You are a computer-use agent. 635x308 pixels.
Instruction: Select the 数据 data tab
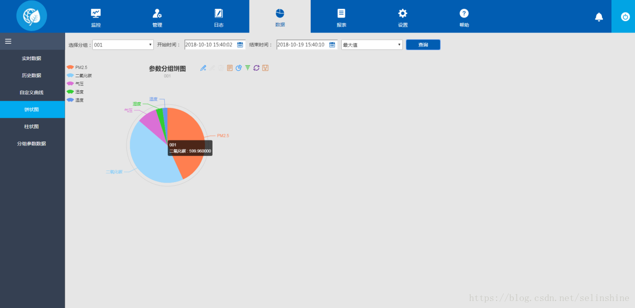point(280,17)
